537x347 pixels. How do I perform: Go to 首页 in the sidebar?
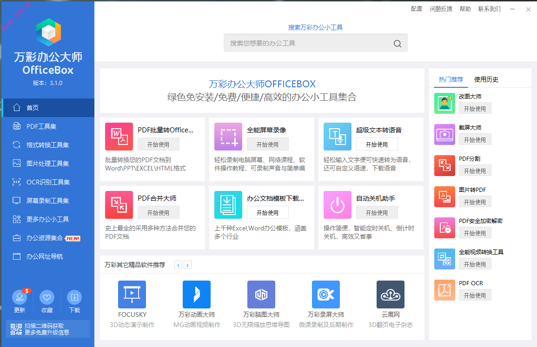(48, 107)
